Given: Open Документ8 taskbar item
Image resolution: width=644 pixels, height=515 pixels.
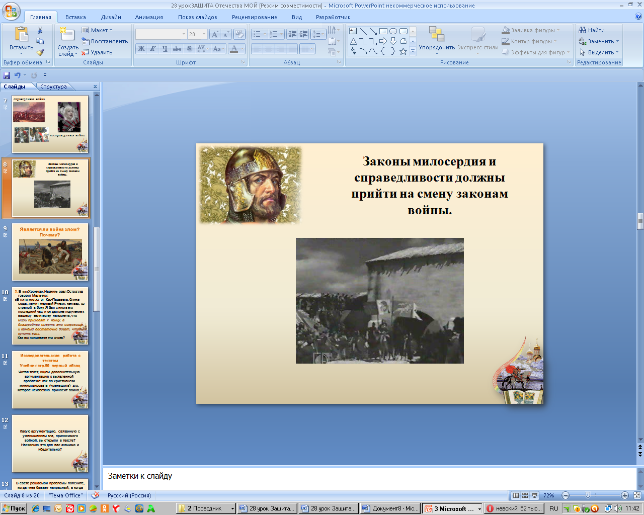Looking at the screenshot, I should pyautogui.click(x=390, y=508).
